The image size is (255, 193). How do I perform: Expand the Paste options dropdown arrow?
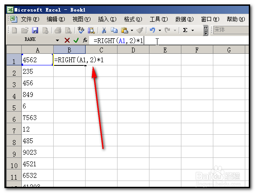point(132,30)
